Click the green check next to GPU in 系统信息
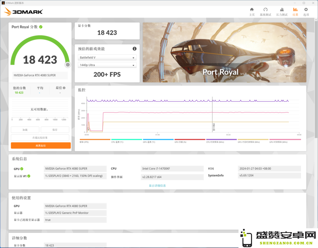Image resolution: width=318 pixels, height=248 pixels. coord(22,169)
